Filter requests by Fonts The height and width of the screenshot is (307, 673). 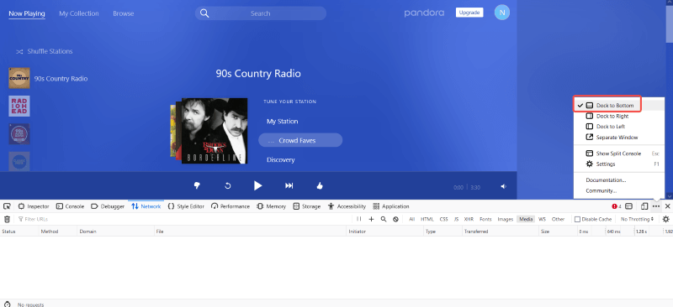(485, 219)
